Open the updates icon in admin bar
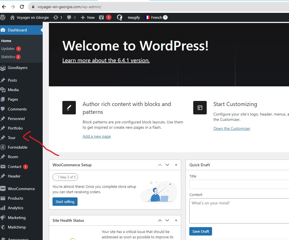This screenshot has width=289, height=240. click(x=56, y=17)
